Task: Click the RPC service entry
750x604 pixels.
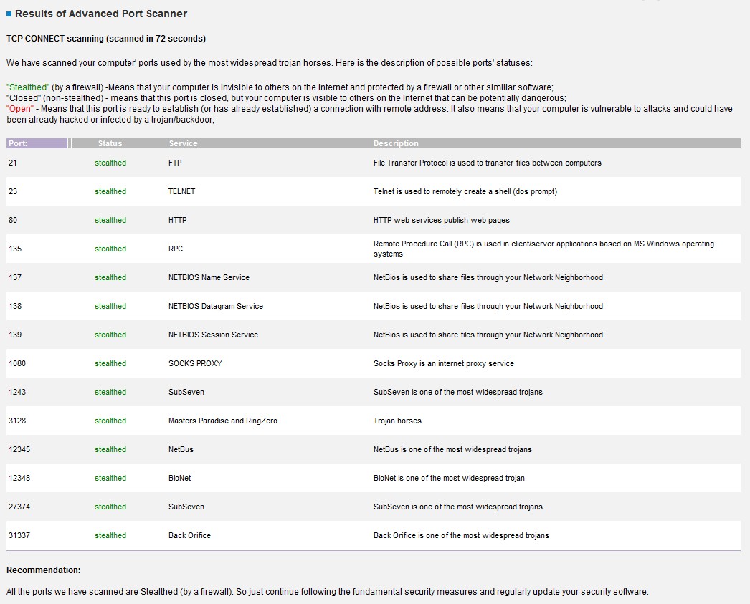Action: click(176, 249)
